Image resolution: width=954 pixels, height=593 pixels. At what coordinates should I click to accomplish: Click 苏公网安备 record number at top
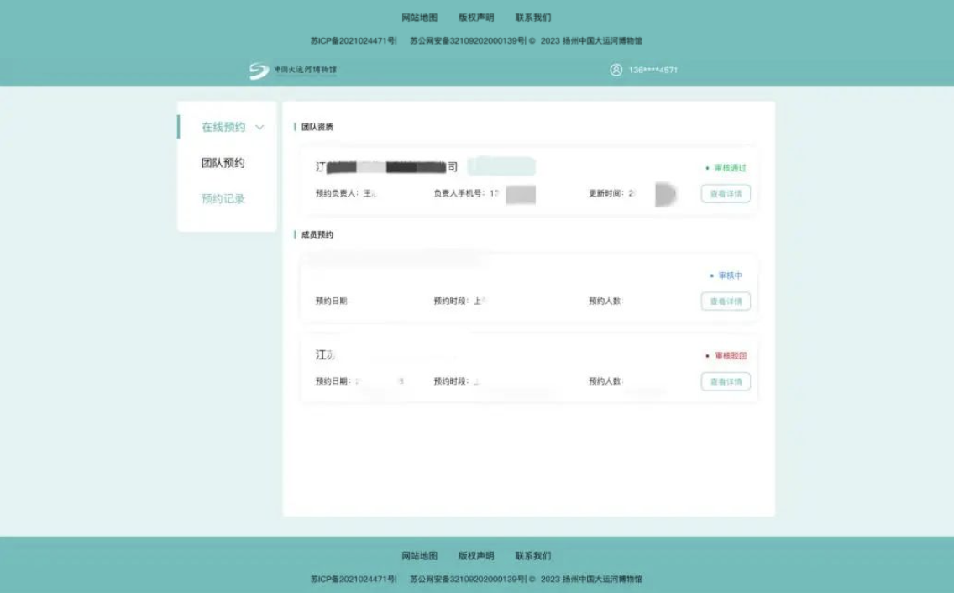467,40
